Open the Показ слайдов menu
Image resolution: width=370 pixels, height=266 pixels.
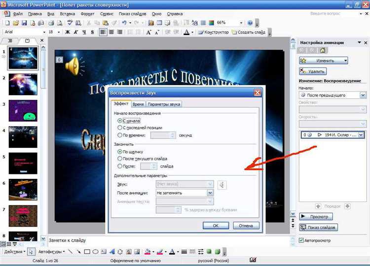pyautogui.click(x=132, y=14)
